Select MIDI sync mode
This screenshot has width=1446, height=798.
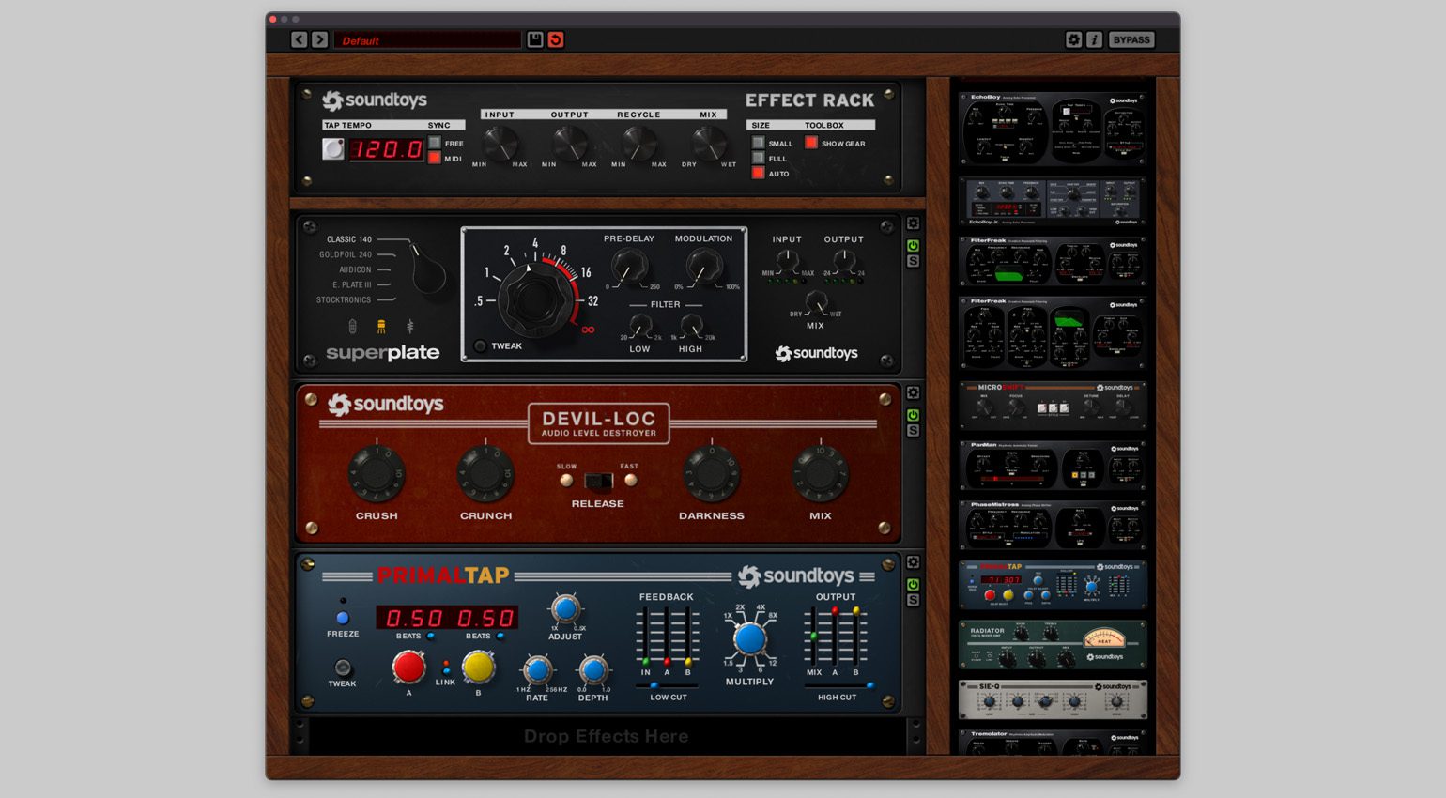click(435, 159)
